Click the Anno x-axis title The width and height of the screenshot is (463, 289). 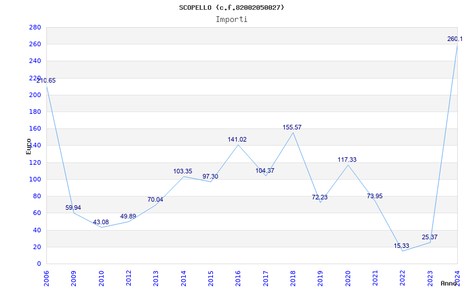click(449, 283)
